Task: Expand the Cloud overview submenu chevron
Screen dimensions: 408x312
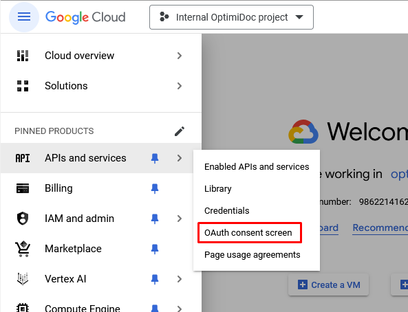Action: (x=180, y=56)
